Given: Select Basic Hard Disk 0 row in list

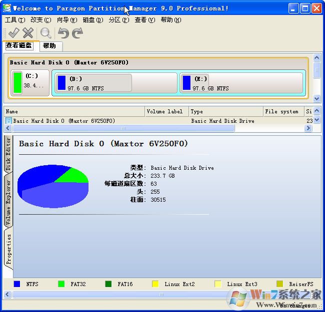Looking at the screenshot, I should coord(63,121).
